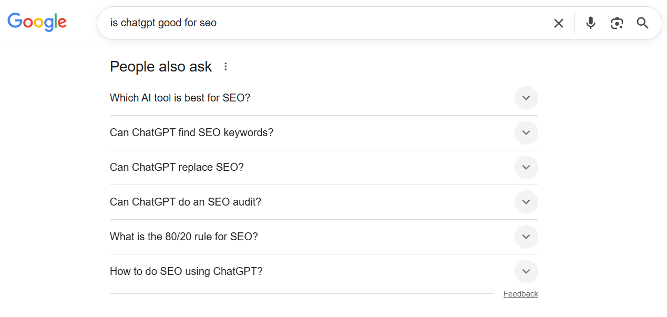Viewport: 667px width, 317px height.
Task: Expand 'Can ChatGPT do an SEO audit?'
Action: pos(526,202)
